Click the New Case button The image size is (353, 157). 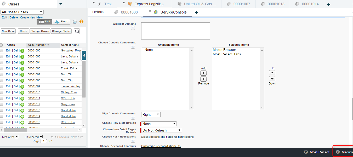point(8,31)
